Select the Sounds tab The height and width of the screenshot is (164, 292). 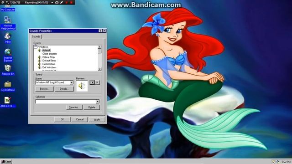coord(36,36)
